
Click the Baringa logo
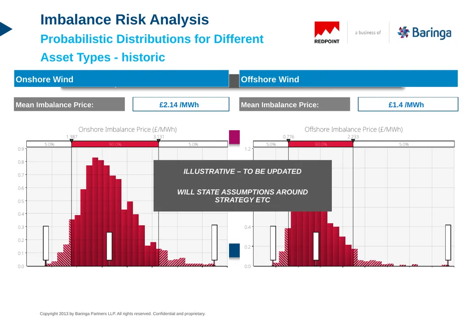click(x=425, y=33)
